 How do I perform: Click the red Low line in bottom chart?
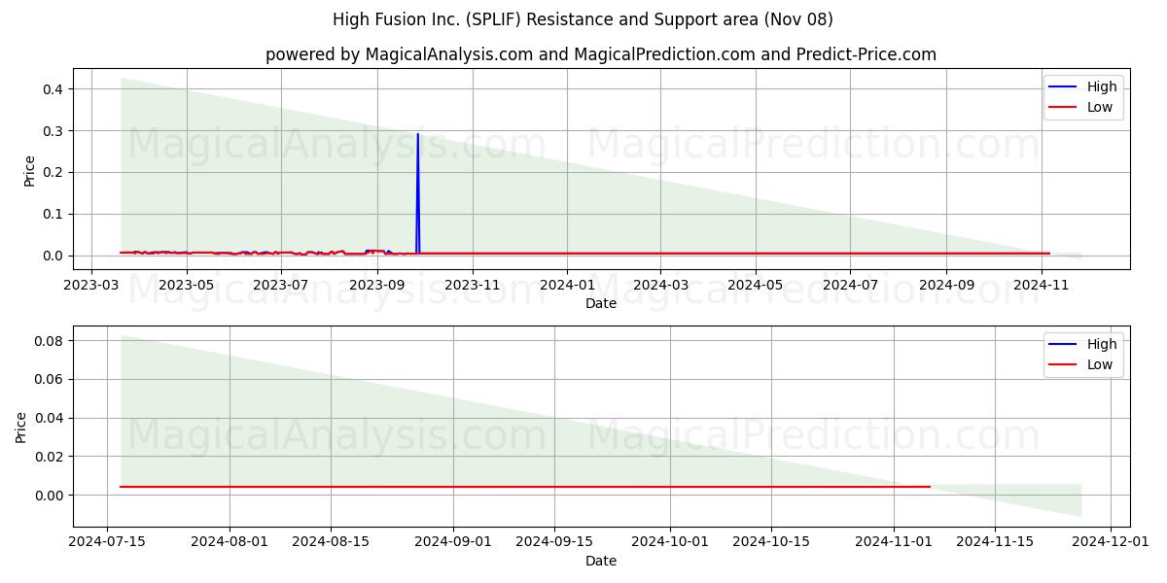coord(525,487)
